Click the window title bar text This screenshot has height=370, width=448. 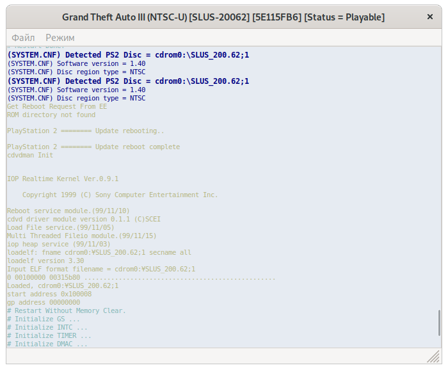pyautogui.click(x=223, y=17)
